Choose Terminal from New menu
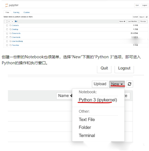 pyautogui.click(x=87, y=135)
